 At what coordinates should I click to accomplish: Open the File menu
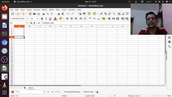[x=12, y=10]
